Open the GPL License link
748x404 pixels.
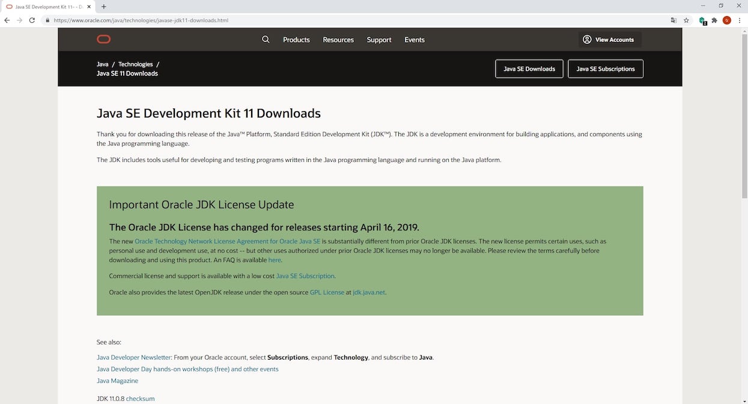[327, 293]
